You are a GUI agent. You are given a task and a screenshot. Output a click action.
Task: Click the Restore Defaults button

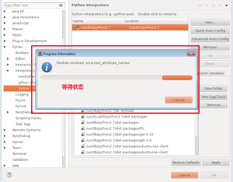(x=186, y=162)
